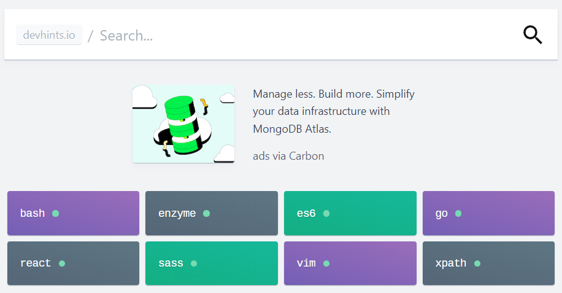Screen dimensions: 562x293
Task: Open the react cheatsheet tile
Action: [73, 264]
